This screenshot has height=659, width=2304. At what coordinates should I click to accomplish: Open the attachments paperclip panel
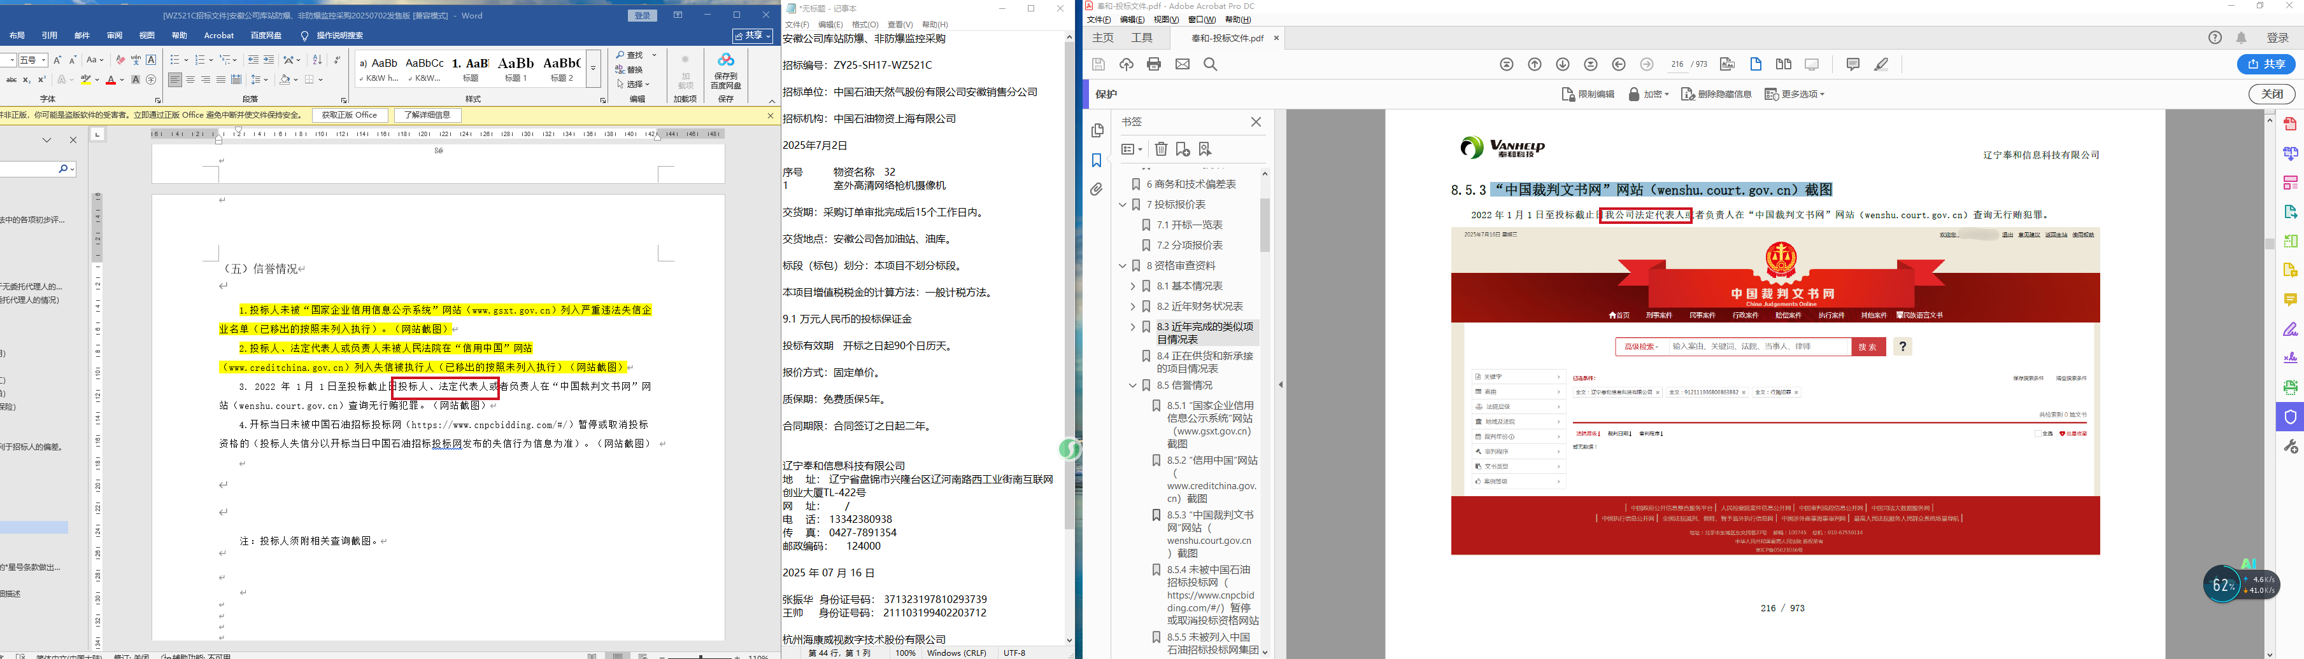coord(1097,190)
